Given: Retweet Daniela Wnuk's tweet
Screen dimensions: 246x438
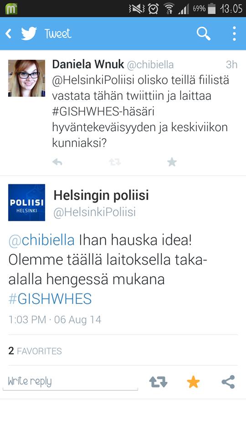Looking at the screenshot, I should tap(115, 162).
